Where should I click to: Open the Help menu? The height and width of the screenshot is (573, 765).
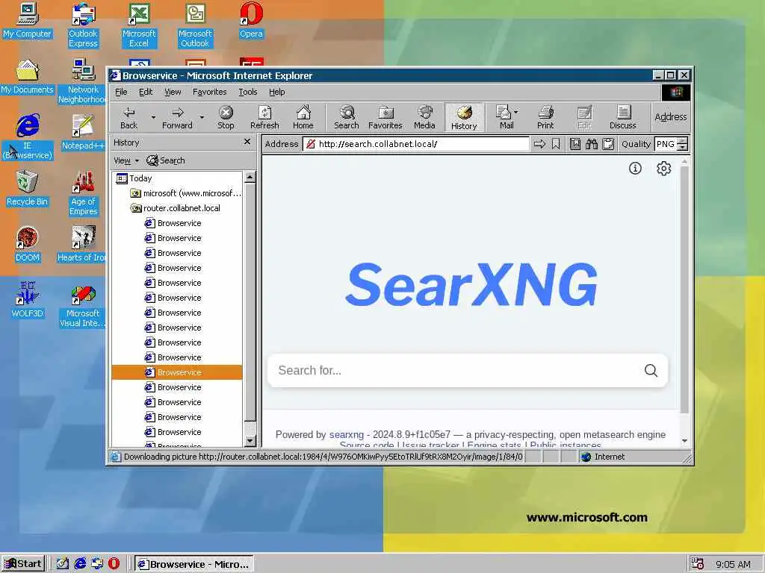tap(276, 92)
